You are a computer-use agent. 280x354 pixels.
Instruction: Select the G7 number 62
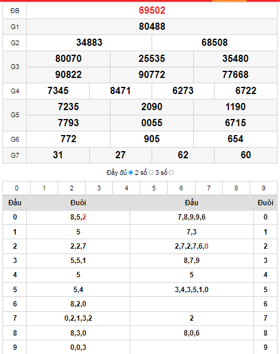[183, 155]
